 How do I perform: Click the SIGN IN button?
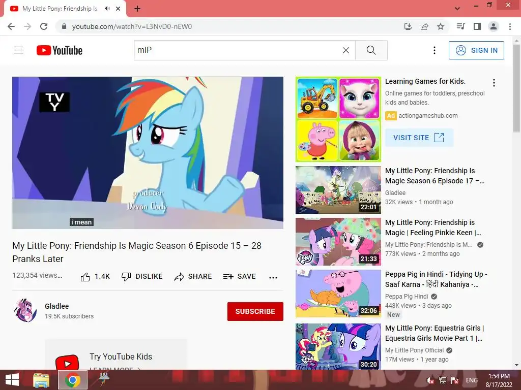coord(476,50)
